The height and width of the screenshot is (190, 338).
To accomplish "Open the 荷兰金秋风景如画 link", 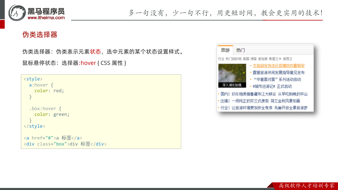I will coord(285,101).
